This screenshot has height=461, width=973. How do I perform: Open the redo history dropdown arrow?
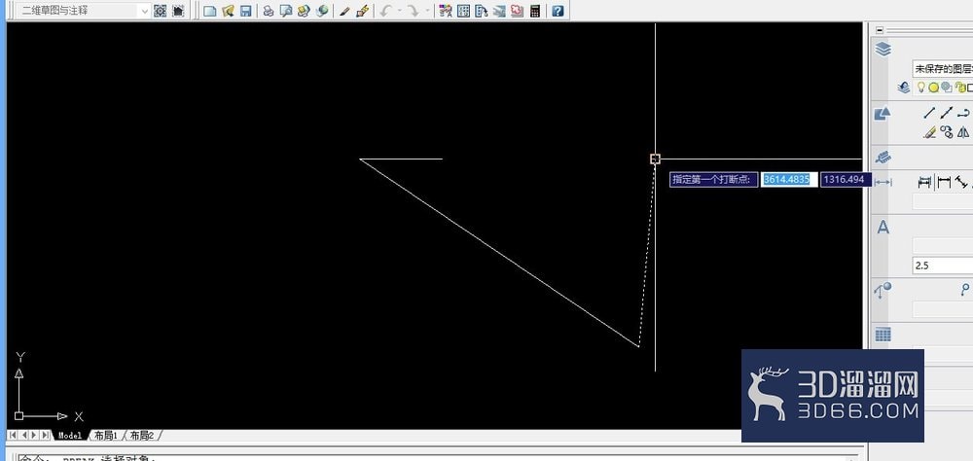[427, 11]
